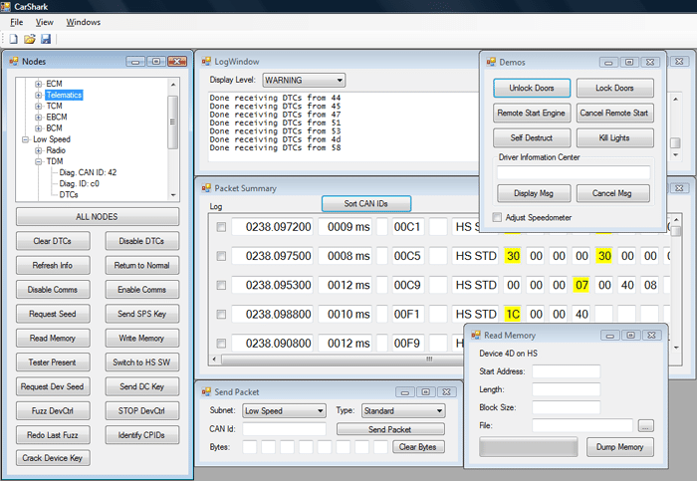Image resolution: width=697 pixels, height=481 pixels.
Task: Click the Fuzz DevCtrl button
Action: pos(53,410)
